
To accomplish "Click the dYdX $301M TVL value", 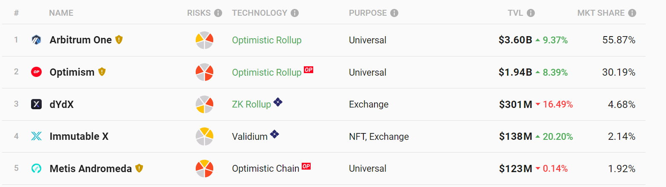I will [x=515, y=105].
